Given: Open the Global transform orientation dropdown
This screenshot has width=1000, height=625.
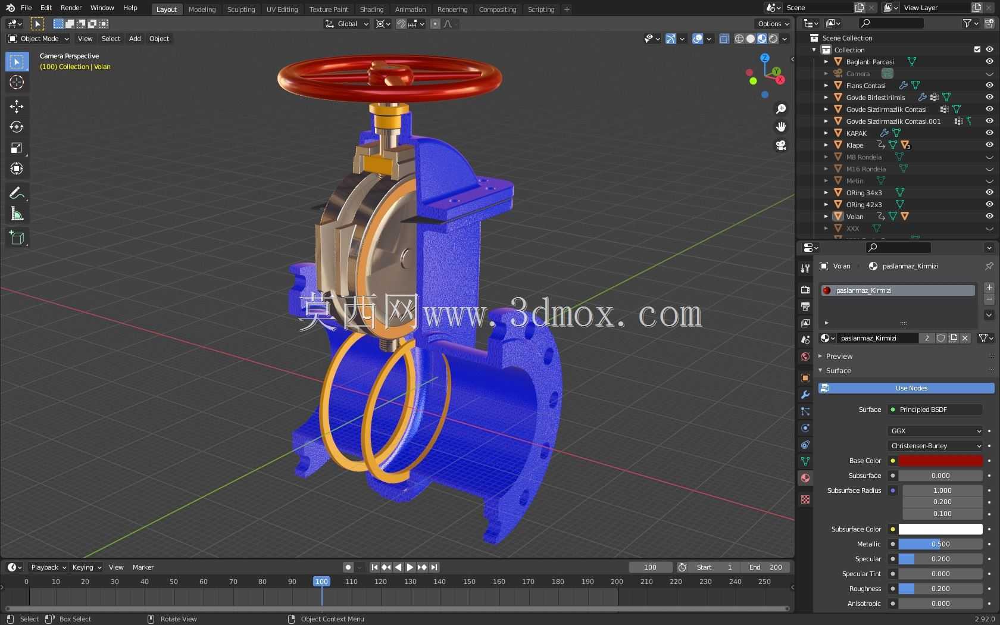Looking at the screenshot, I should pyautogui.click(x=346, y=24).
